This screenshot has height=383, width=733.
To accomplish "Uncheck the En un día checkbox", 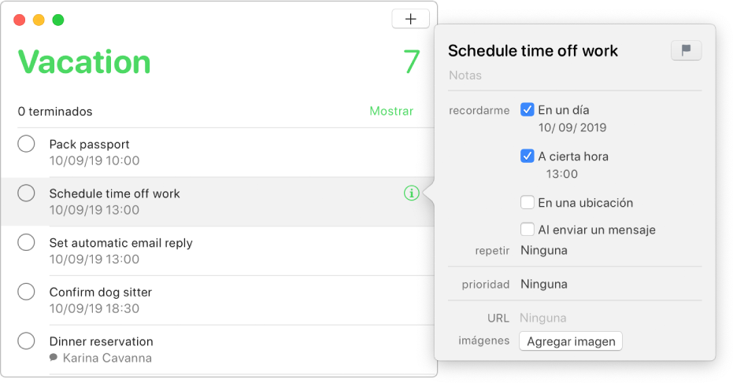I will click(528, 110).
